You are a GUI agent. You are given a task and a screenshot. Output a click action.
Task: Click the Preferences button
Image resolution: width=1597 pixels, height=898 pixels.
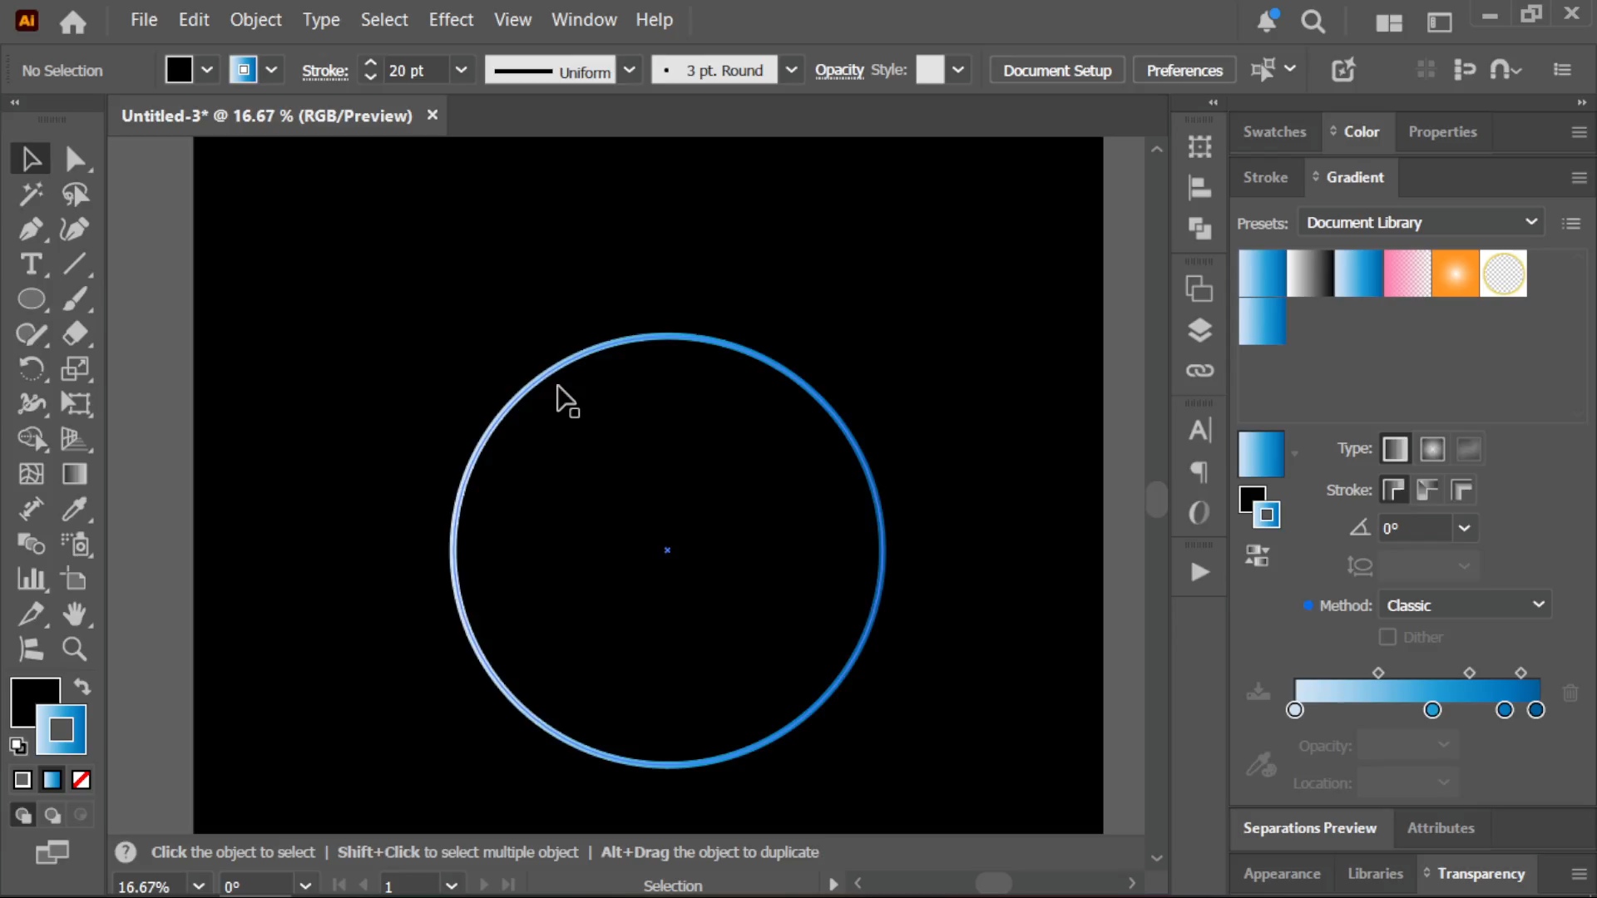click(1184, 71)
